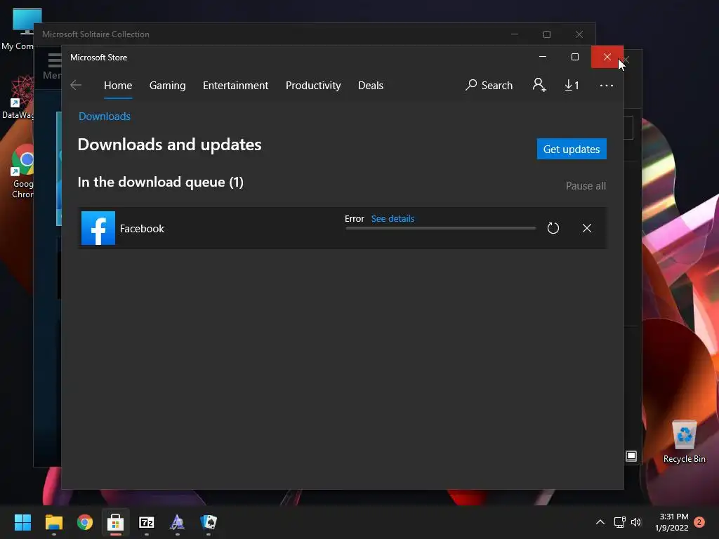The image size is (719, 539).
Task: Open the downloads indicator showing 1
Action: pos(572,85)
